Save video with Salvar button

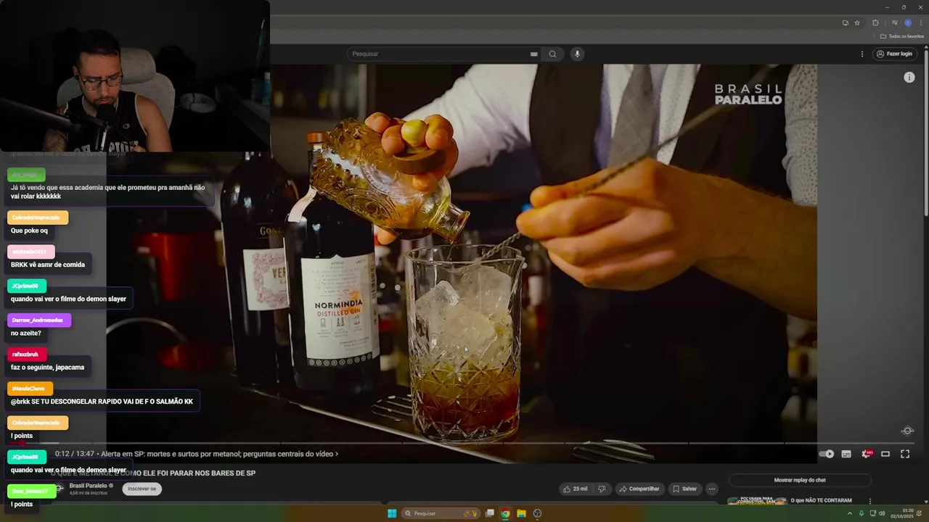[684, 489]
